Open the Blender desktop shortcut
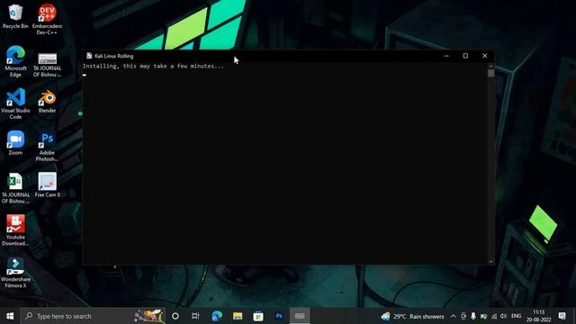Viewport: 576px width, 324px height. [47, 102]
